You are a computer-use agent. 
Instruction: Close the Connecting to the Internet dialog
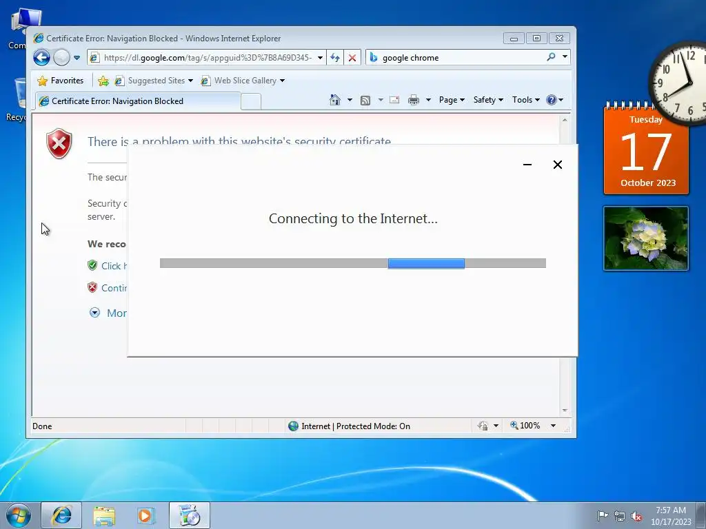[557, 165]
